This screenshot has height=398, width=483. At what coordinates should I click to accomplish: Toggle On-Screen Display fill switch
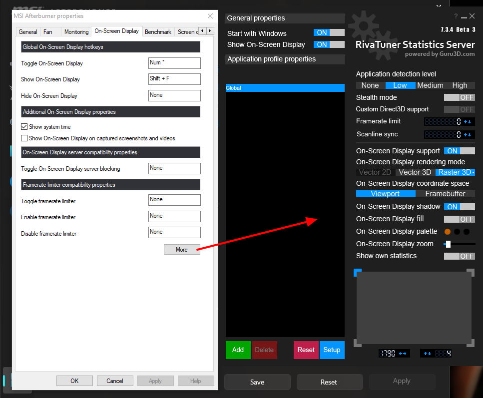[460, 219]
